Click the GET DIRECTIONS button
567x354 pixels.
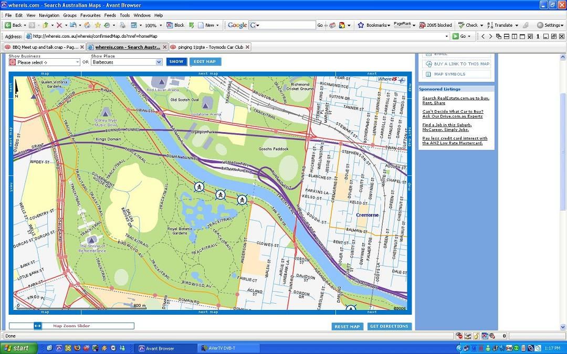[x=389, y=327]
